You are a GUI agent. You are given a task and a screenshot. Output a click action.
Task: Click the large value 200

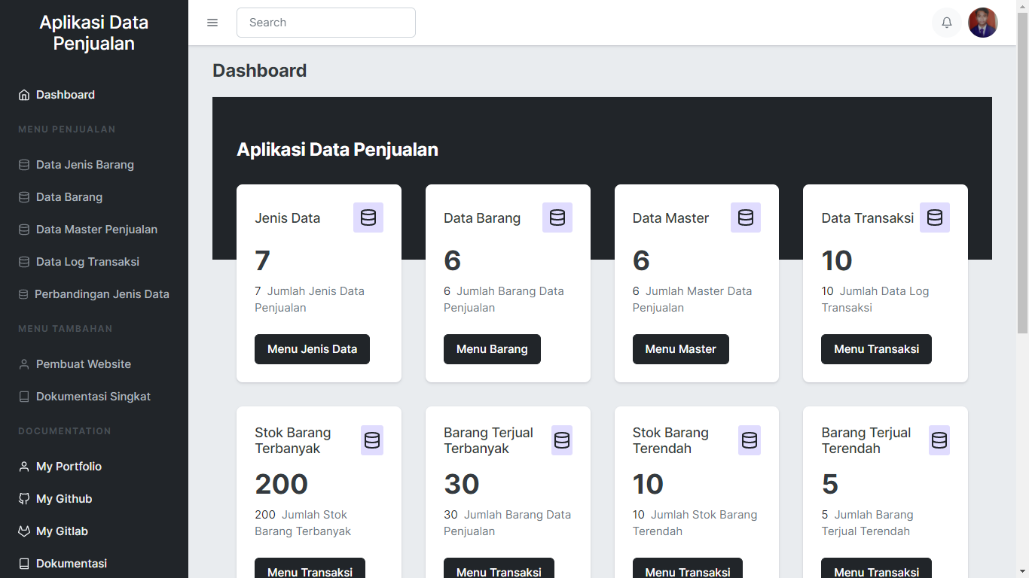click(282, 484)
